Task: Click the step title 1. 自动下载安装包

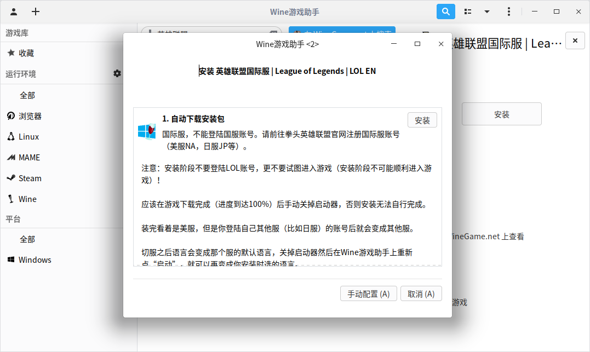Action: pos(193,119)
